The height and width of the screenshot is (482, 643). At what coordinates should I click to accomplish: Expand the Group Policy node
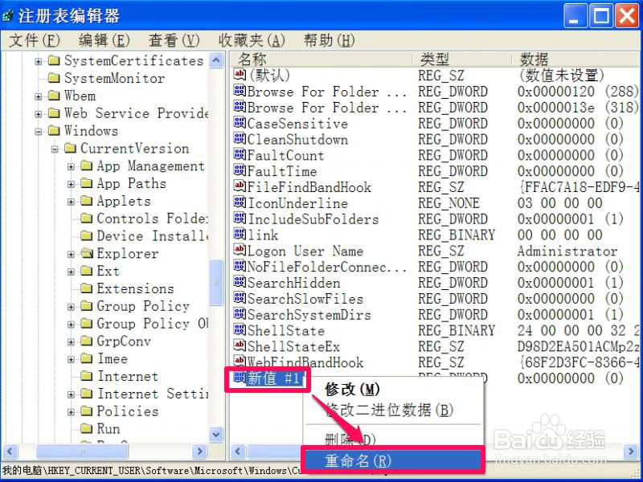[71, 306]
